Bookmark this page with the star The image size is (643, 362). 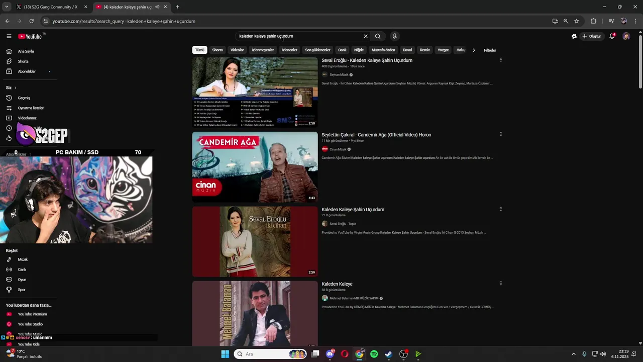coord(577,21)
